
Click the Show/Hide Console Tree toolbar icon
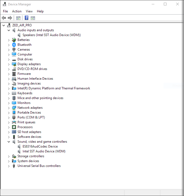tap(18, 18)
